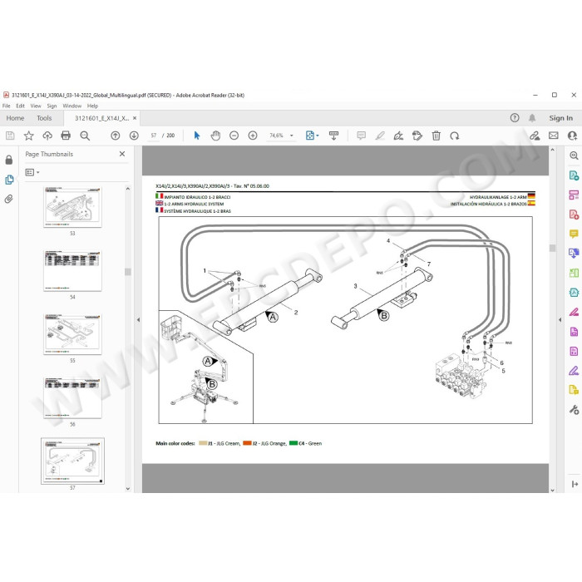The image size is (582, 582).
Task: Open the account profile icon
Action: (x=572, y=136)
